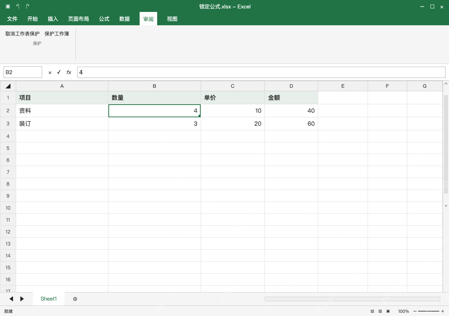Screen dimensions: 449x316
Task: Click the select-all corner triangle
Action: click(8, 86)
